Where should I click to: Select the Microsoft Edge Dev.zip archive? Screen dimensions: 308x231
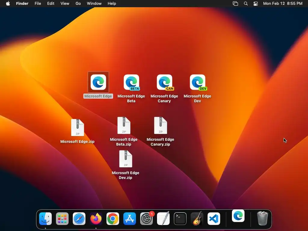pyautogui.click(x=126, y=159)
